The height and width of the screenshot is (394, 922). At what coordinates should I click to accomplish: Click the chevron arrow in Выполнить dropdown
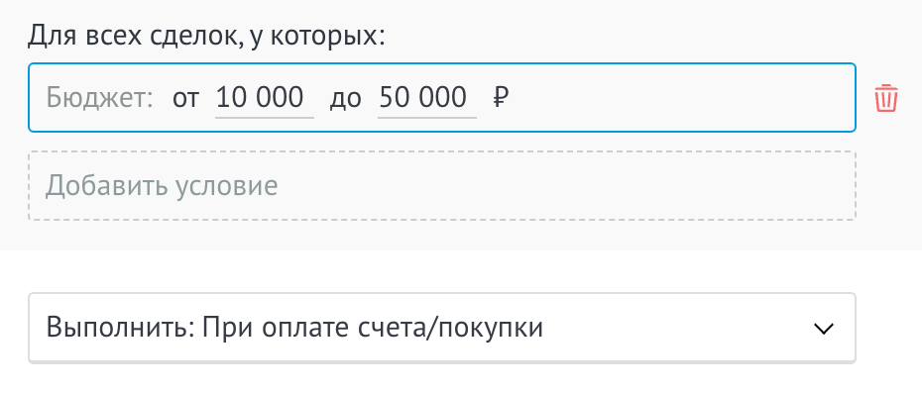click(823, 329)
